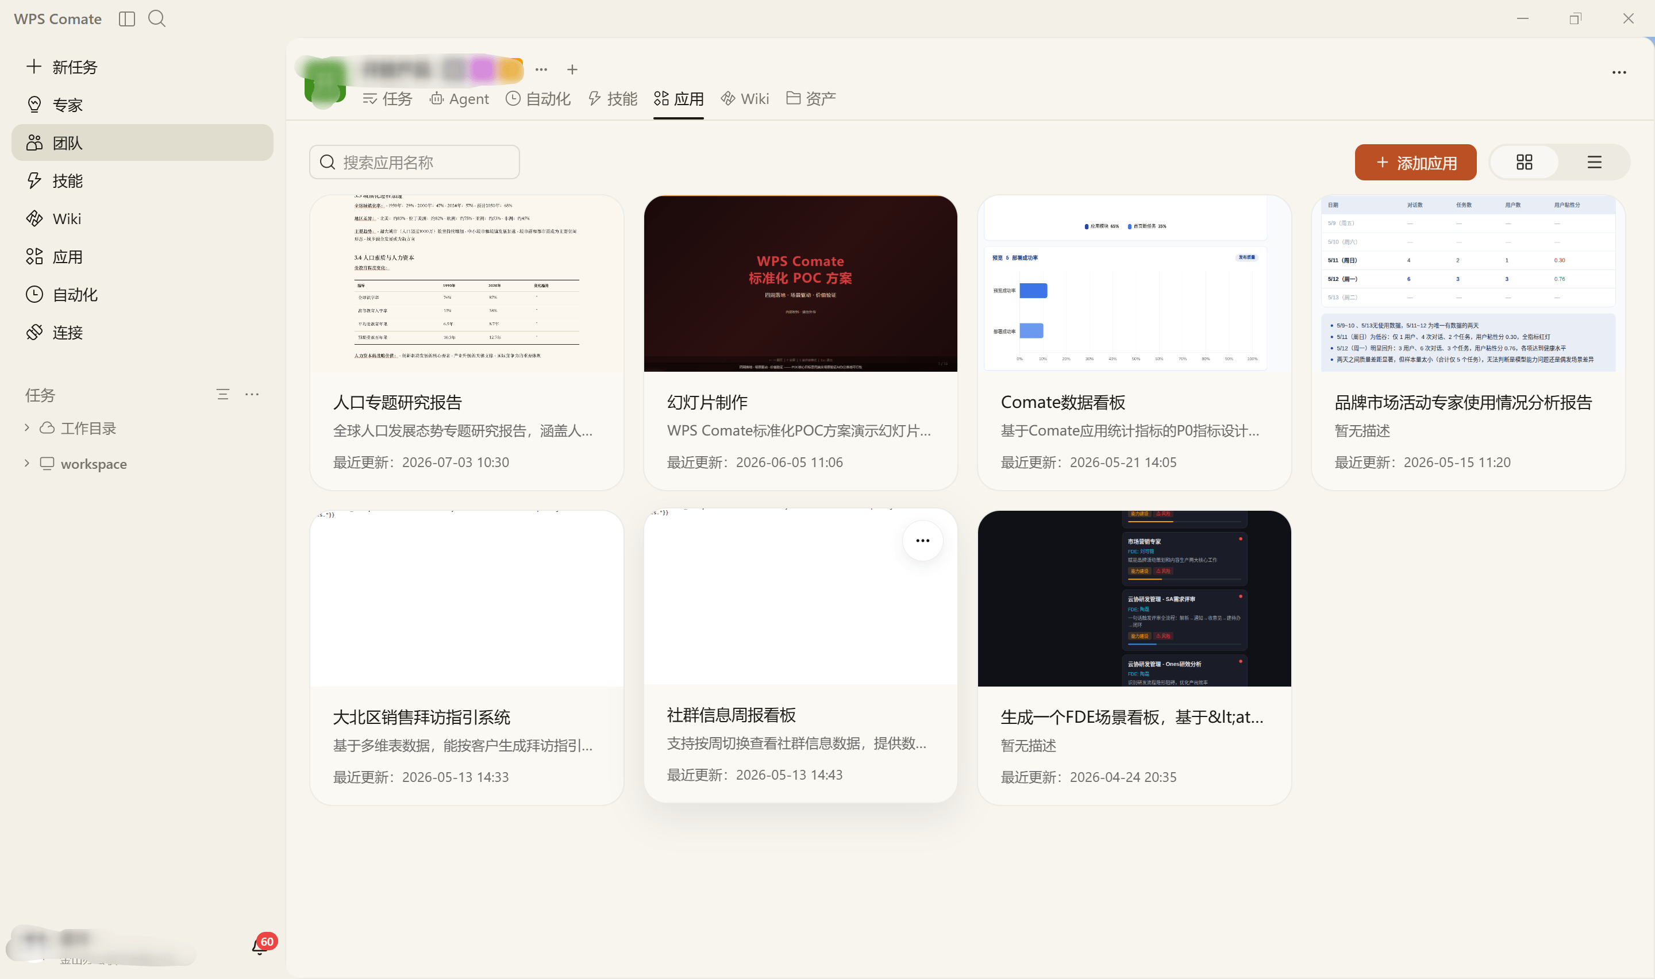Switch to the 自动化 tab
The image size is (1655, 979).
pos(538,99)
